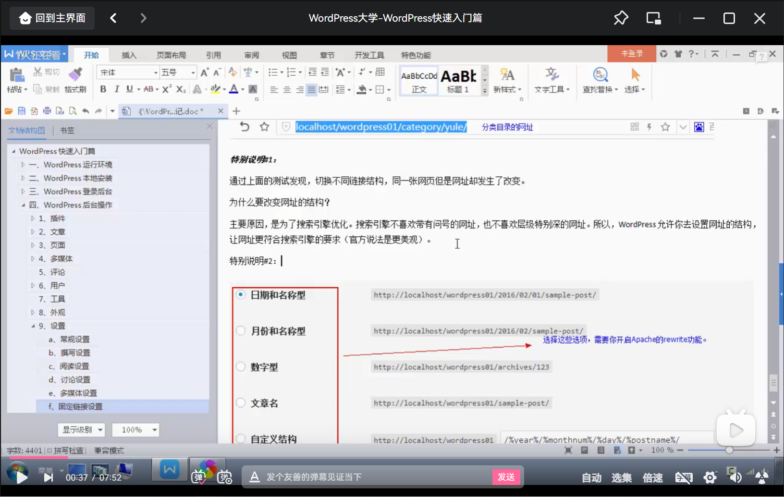Click the Copy (复制) icon
784x497 pixels.
pyautogui.click(x=37, y=89)
